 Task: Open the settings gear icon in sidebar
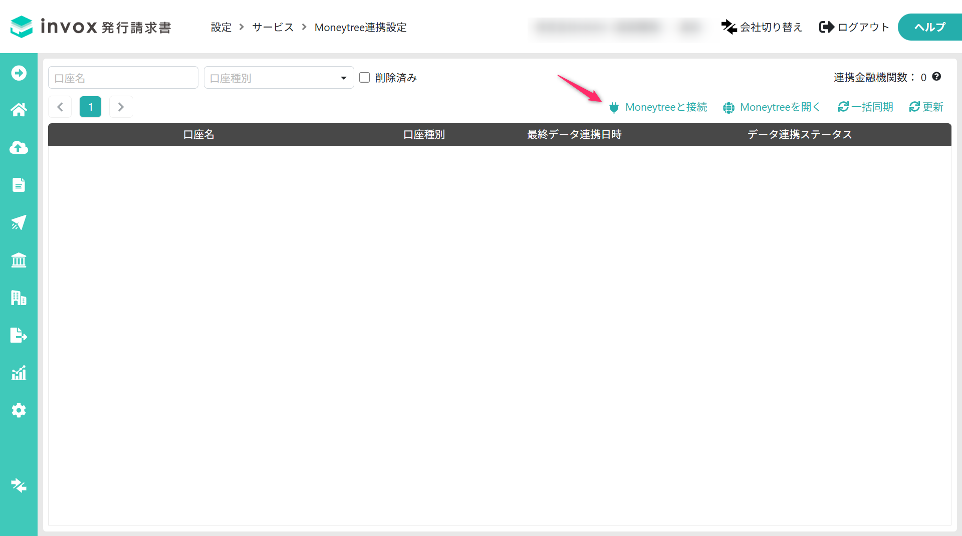[x=19, y=410]
